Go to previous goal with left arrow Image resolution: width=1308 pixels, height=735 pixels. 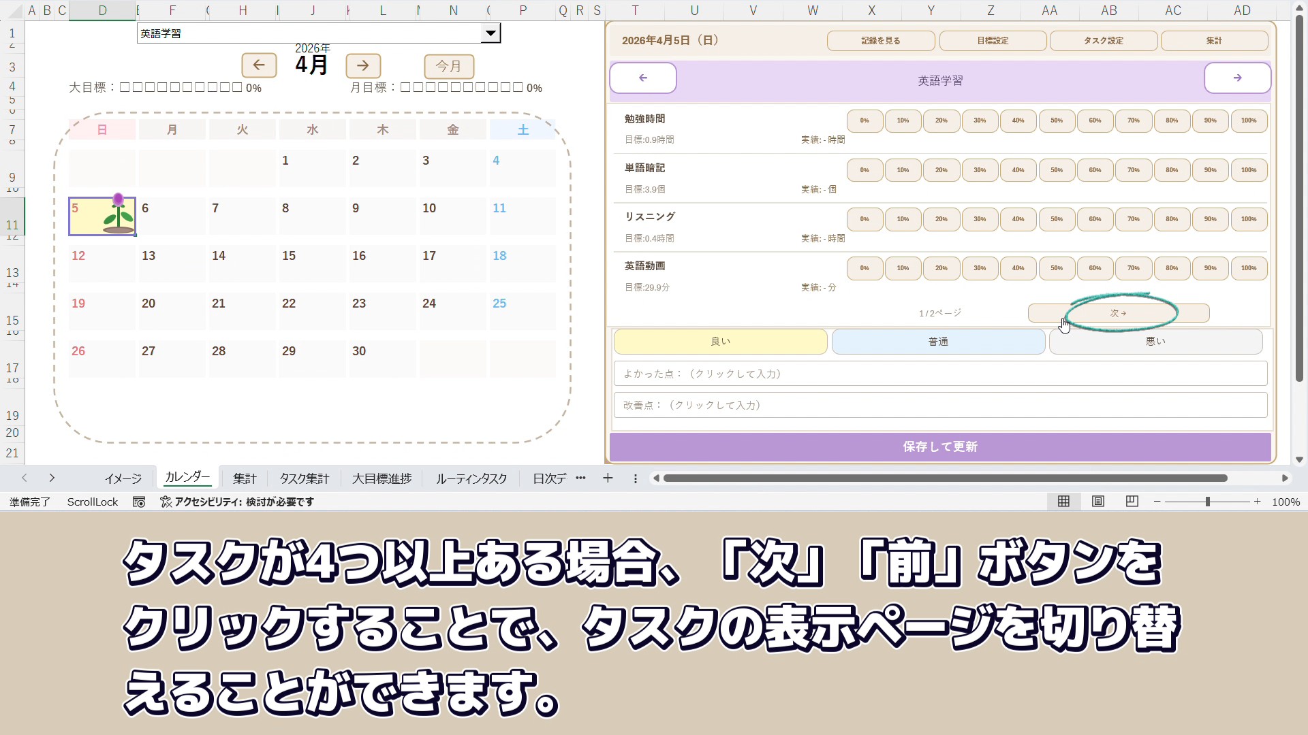pyautogui.click(x=642, y=78)
